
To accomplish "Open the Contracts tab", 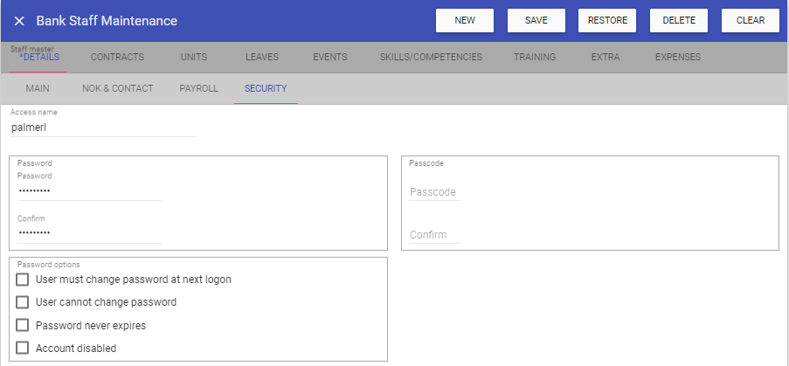I will (117, 58).
